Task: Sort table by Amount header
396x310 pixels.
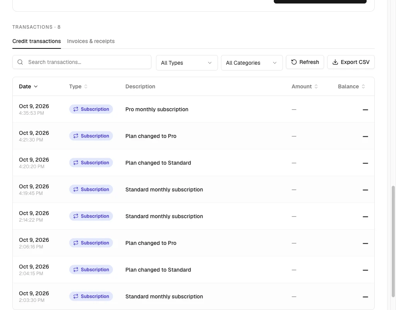Action: tap(305, 86)
